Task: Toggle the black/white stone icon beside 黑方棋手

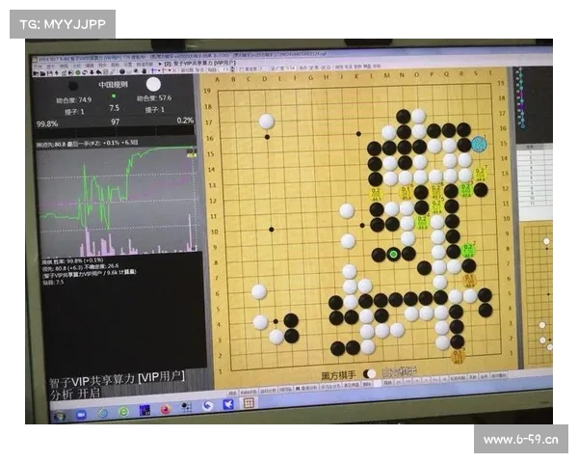Action: [x=369, y=373]
